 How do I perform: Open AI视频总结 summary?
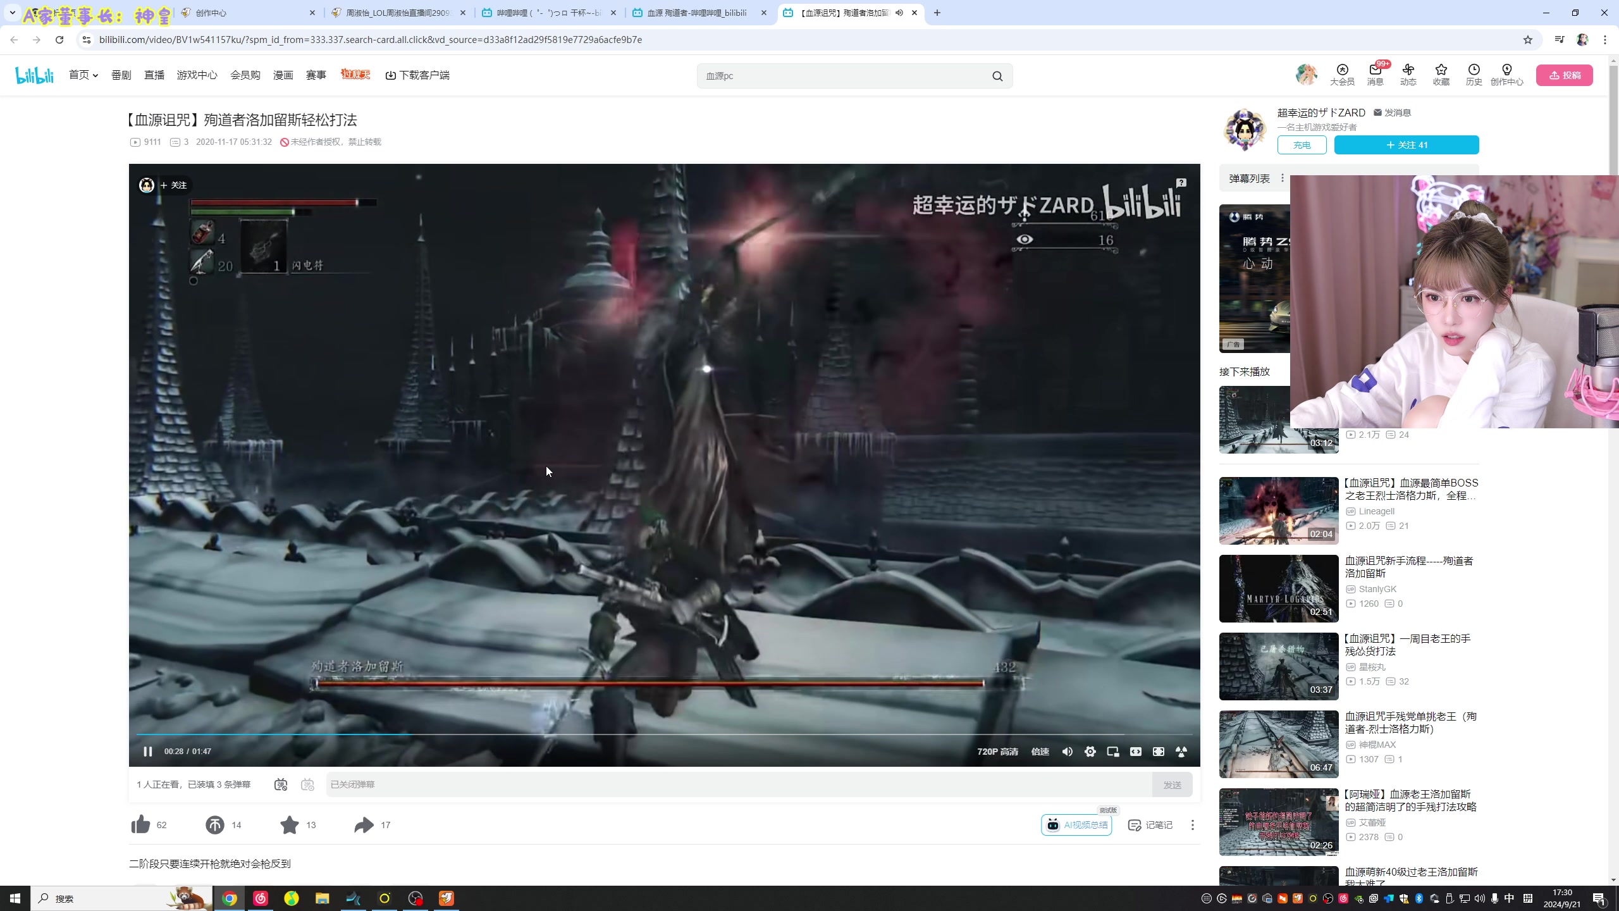click(x=1076, y=825)
